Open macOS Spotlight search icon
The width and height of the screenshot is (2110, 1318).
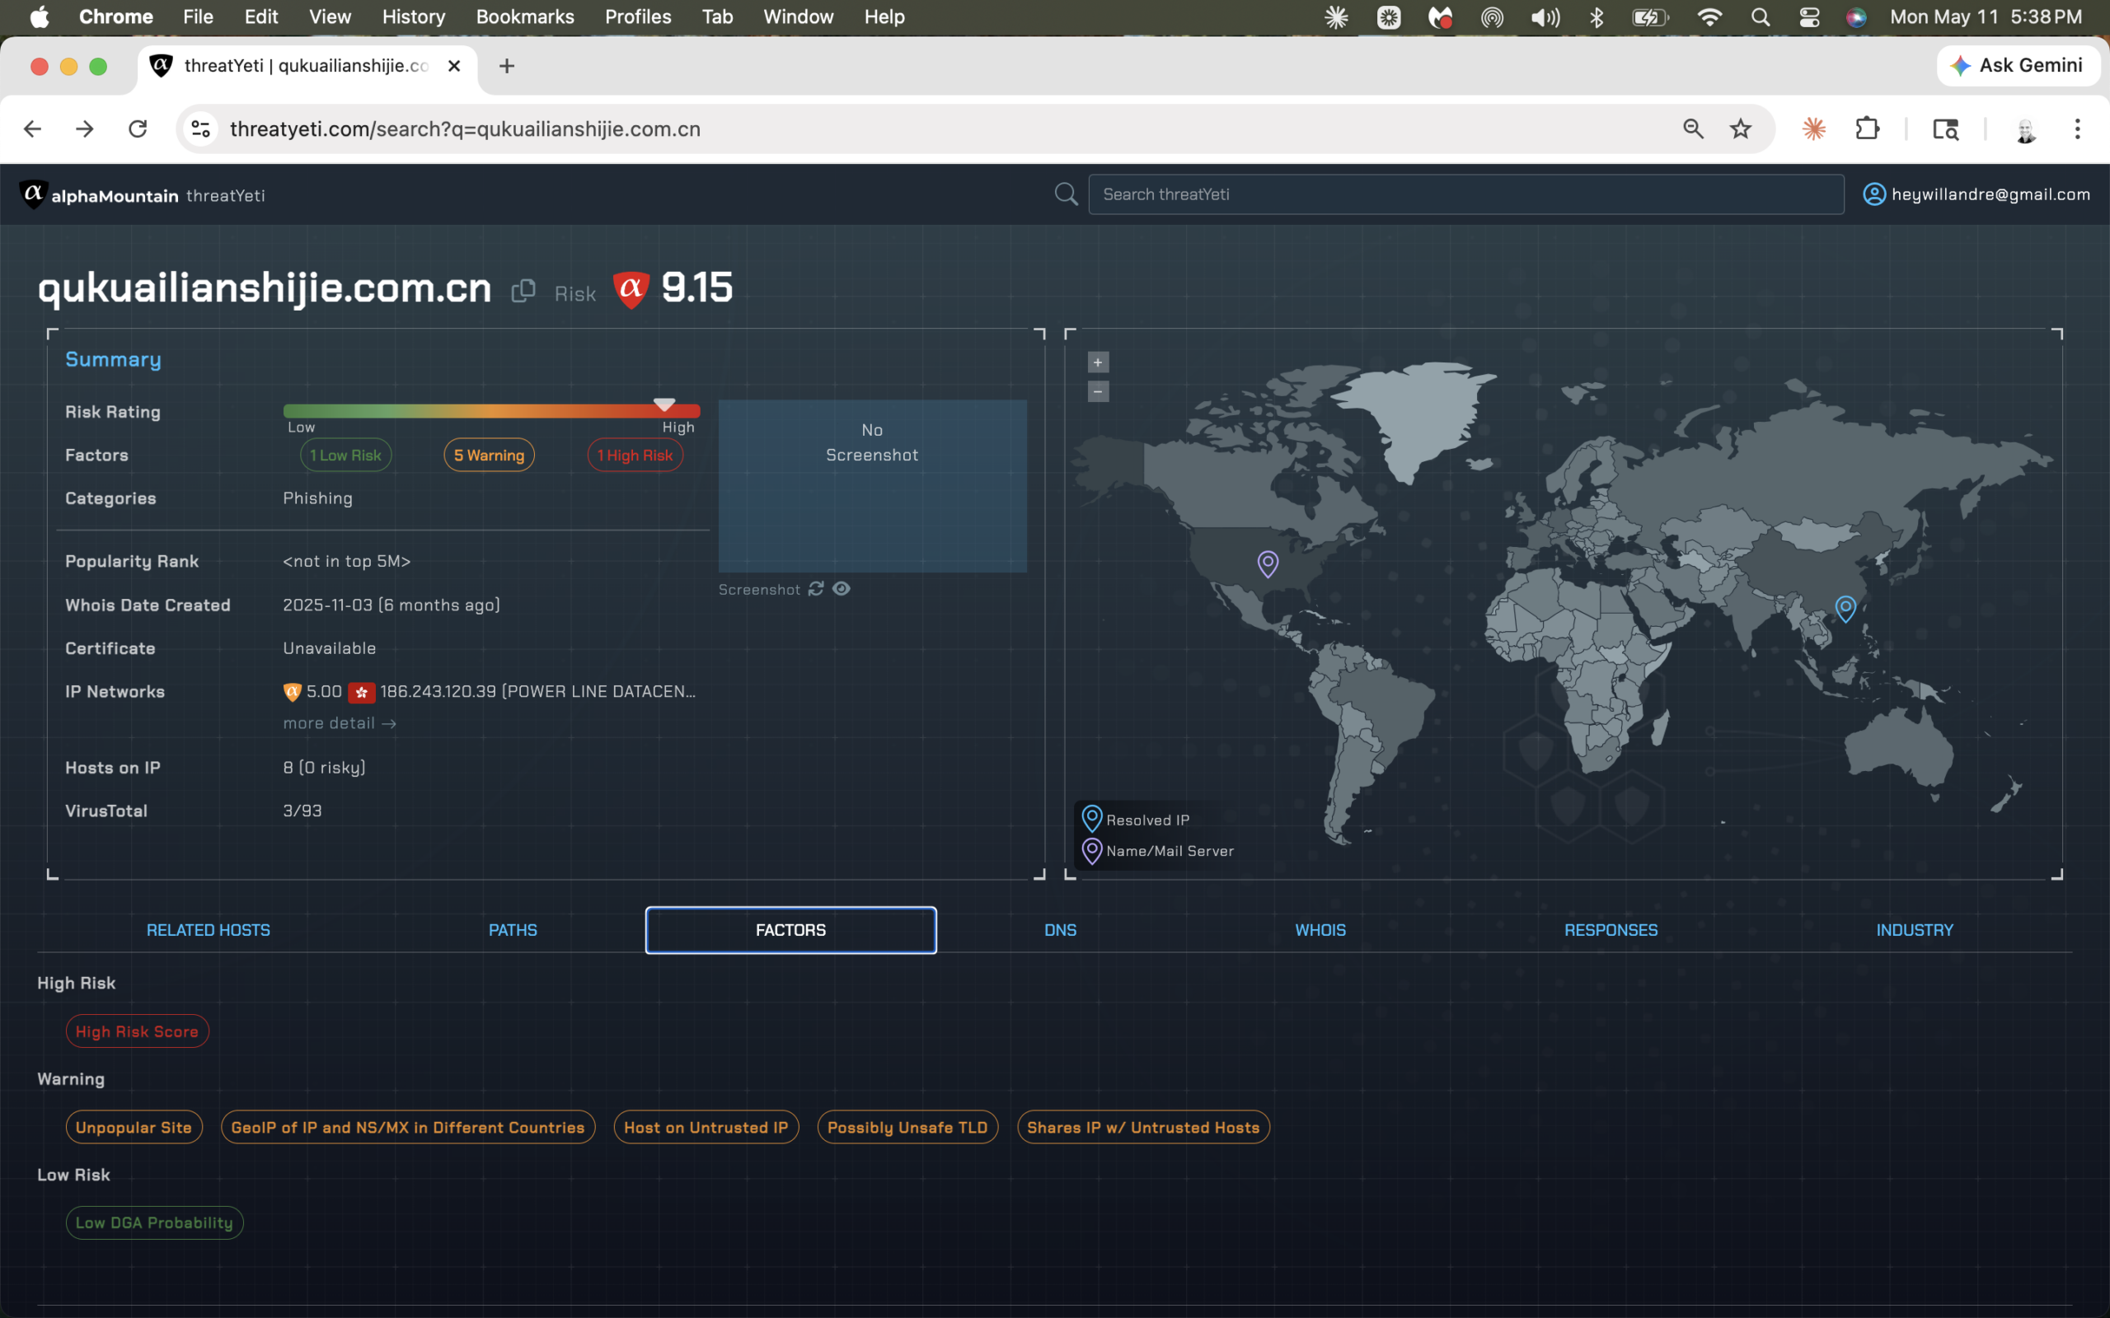[x=1761, y=17]
